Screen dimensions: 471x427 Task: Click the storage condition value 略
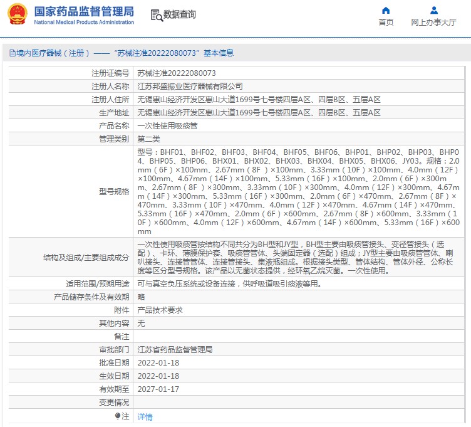click(x=141, y=297)
